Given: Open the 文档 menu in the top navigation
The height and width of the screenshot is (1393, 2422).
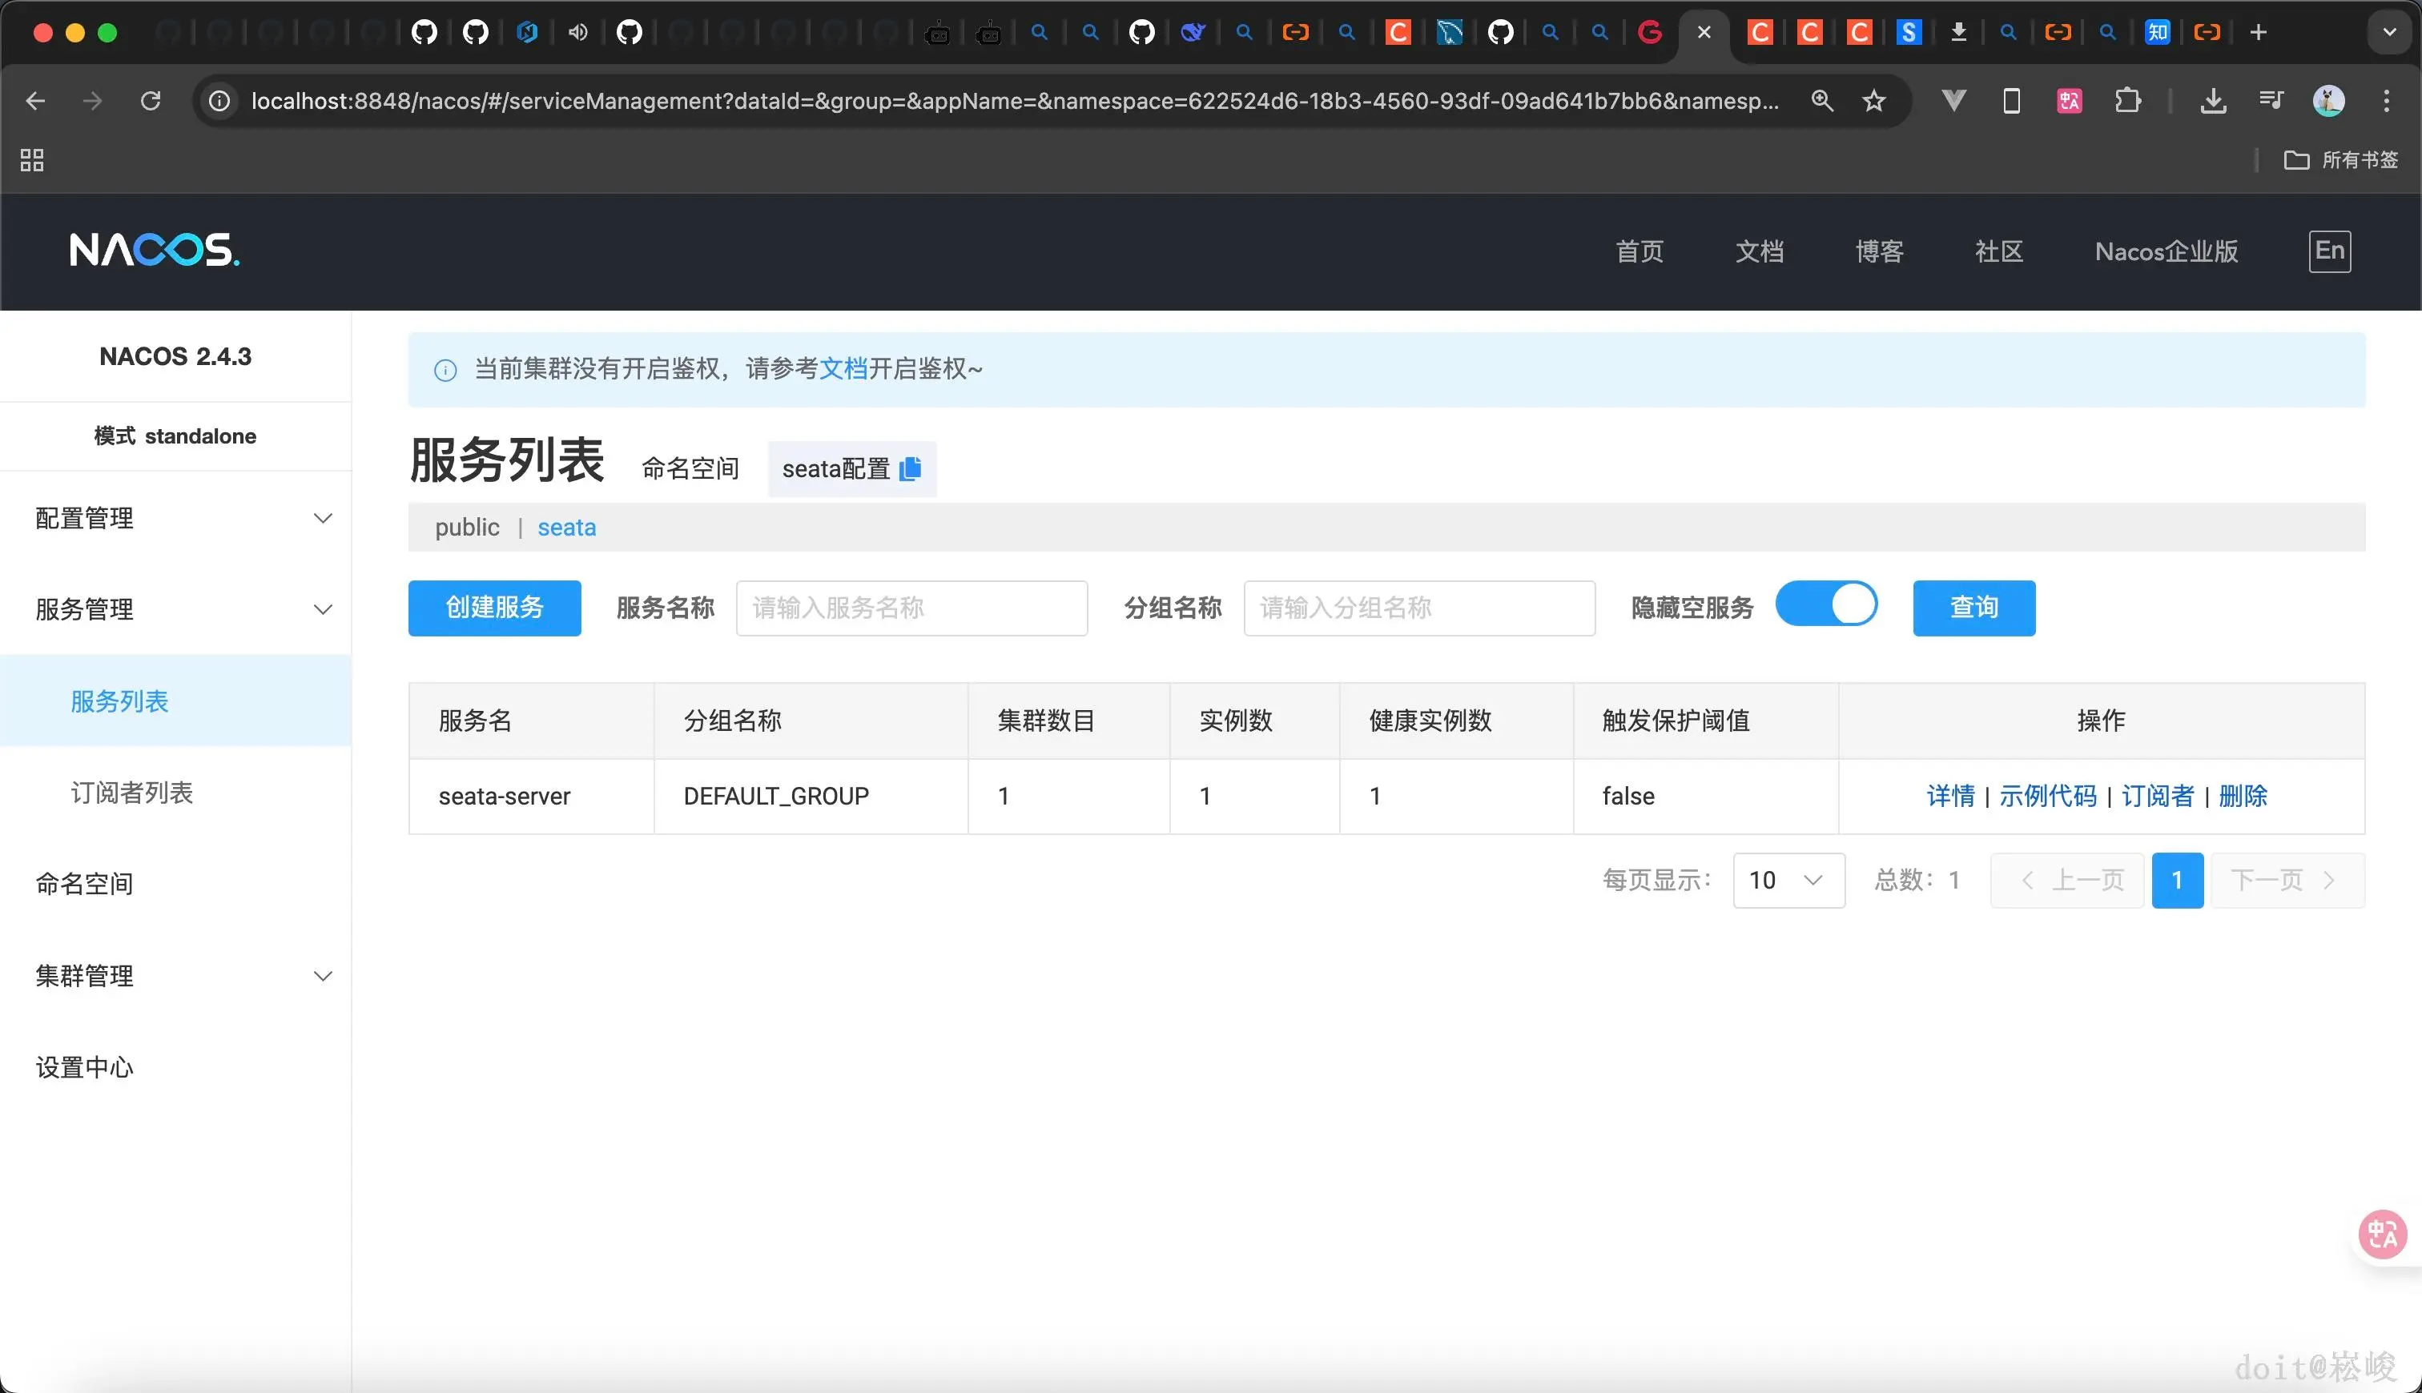Looking at the screenshot, I should (x=1759, y=251).
